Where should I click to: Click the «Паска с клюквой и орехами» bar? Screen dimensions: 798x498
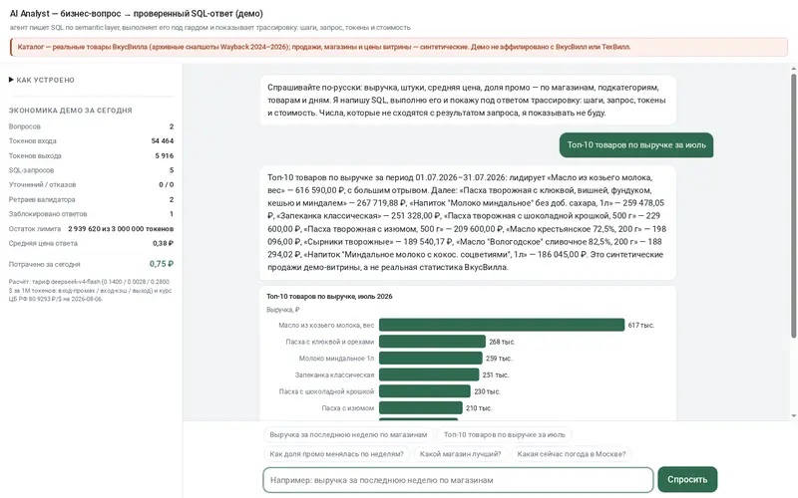432,342
